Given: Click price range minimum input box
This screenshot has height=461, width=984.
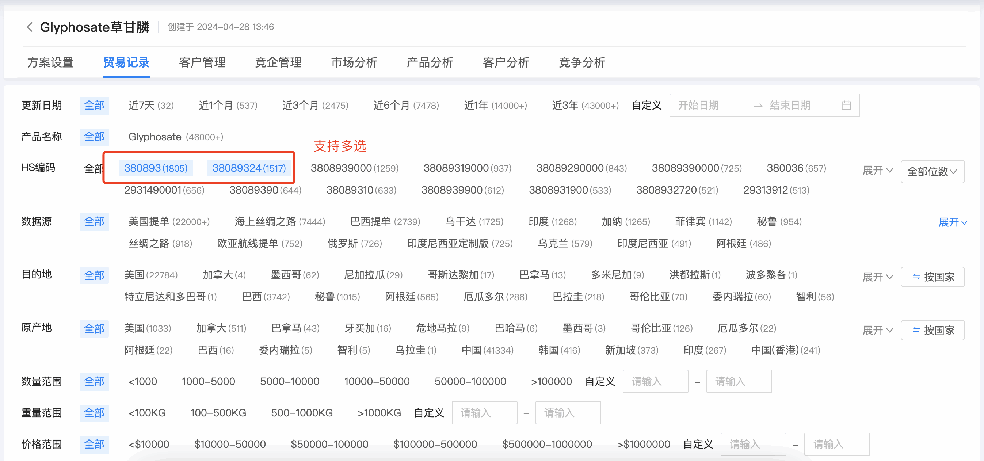Looking at the screenshot, I should (x=752, y=444).
